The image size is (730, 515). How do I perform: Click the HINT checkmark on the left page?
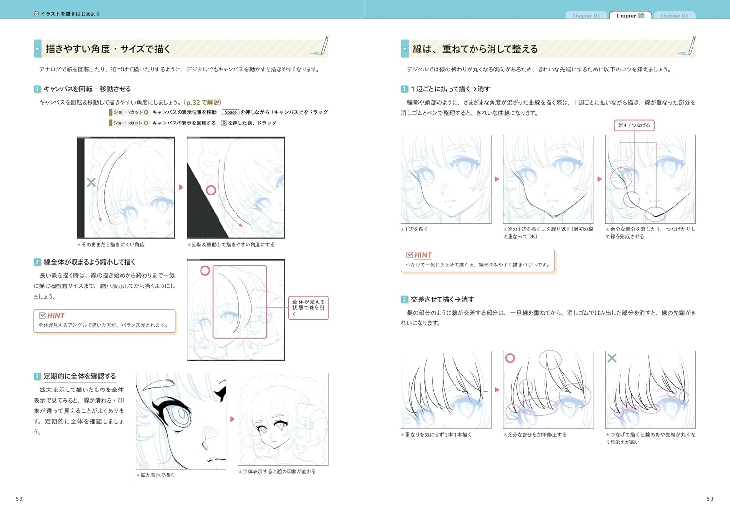pyautogui.click(x=42, y=316)
